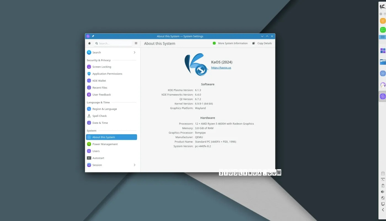The height and width of the screenshot is (221, 386).
Task: Click the terminal tray icon
Action: click(383, 180)
